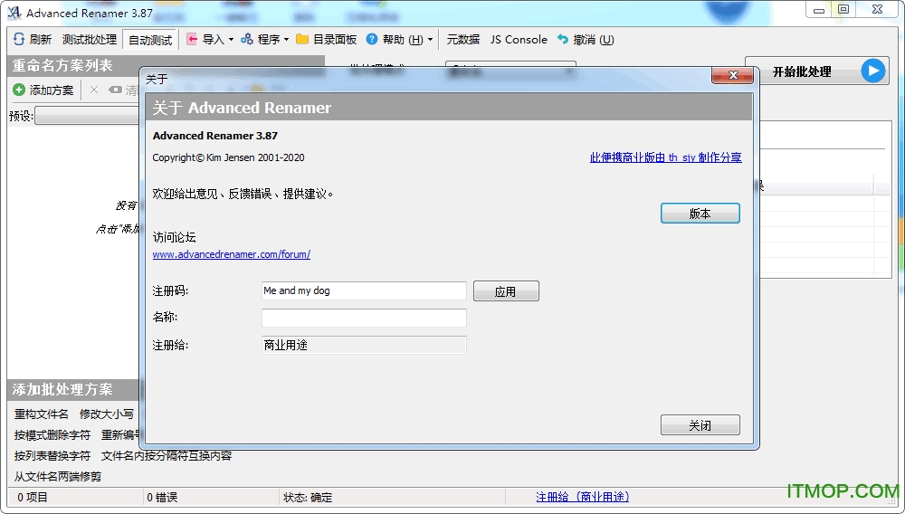Screen dimensions: 905x514
Task: Open the 程序 program dropdown menu
Action: (265, 39)
